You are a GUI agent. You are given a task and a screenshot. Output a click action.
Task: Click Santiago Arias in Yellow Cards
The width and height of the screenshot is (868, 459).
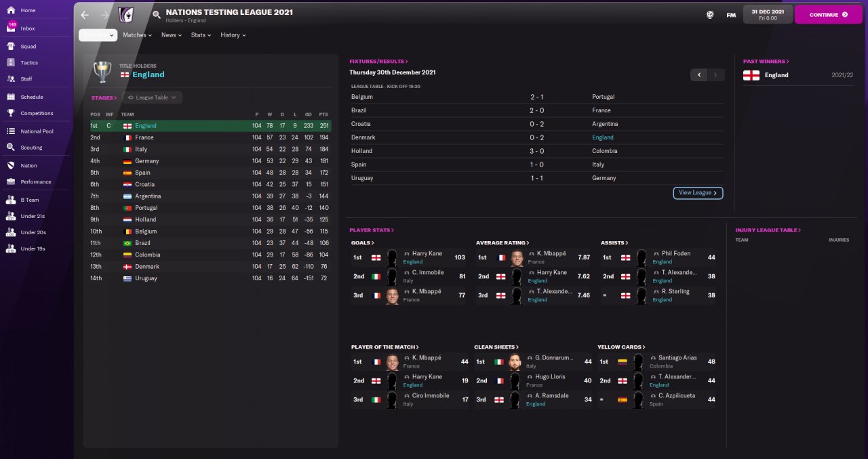click(677, 357)
